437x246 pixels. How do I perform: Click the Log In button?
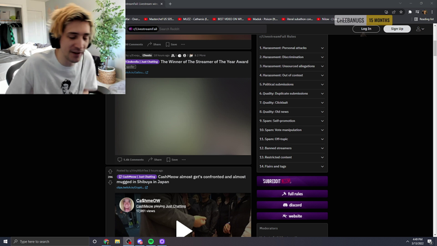click(x=366, y=29)
